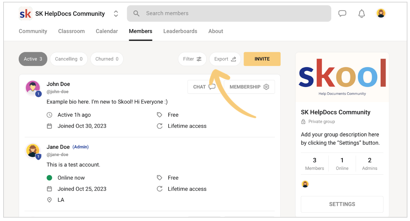Open the SK HelpDocs Community sidebar title
410x221 pixels.
tap(335, 112)
